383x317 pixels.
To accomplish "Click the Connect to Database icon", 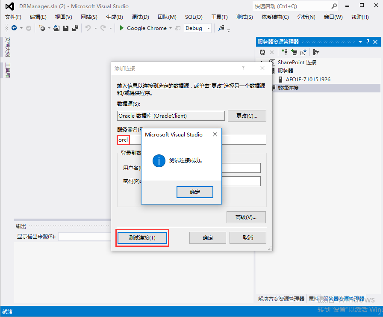I will coord(286,52).
